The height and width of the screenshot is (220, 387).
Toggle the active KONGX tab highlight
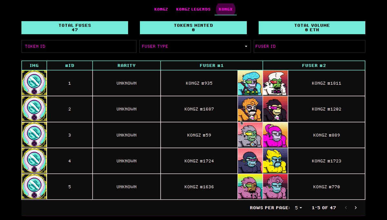pyautogui.click(x=225, y=9)
